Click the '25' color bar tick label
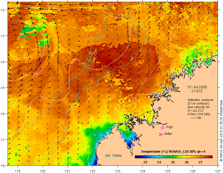 click(x=173, y=162)
